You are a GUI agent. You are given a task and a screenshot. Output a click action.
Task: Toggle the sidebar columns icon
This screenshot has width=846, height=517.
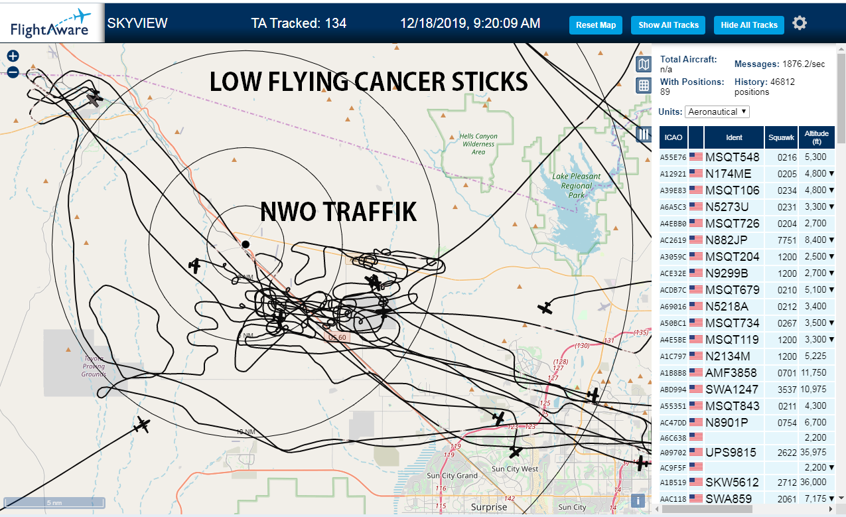643,134
